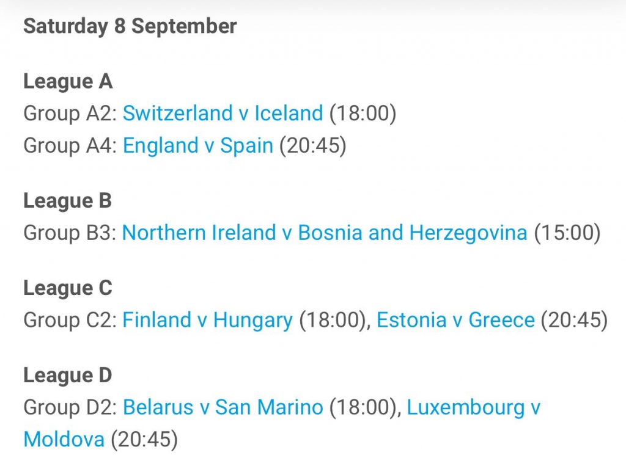Click the 18:00 time after Switzerland v Iceland
This screenshot has height=469, width=626.
click(x=363, y=113)
